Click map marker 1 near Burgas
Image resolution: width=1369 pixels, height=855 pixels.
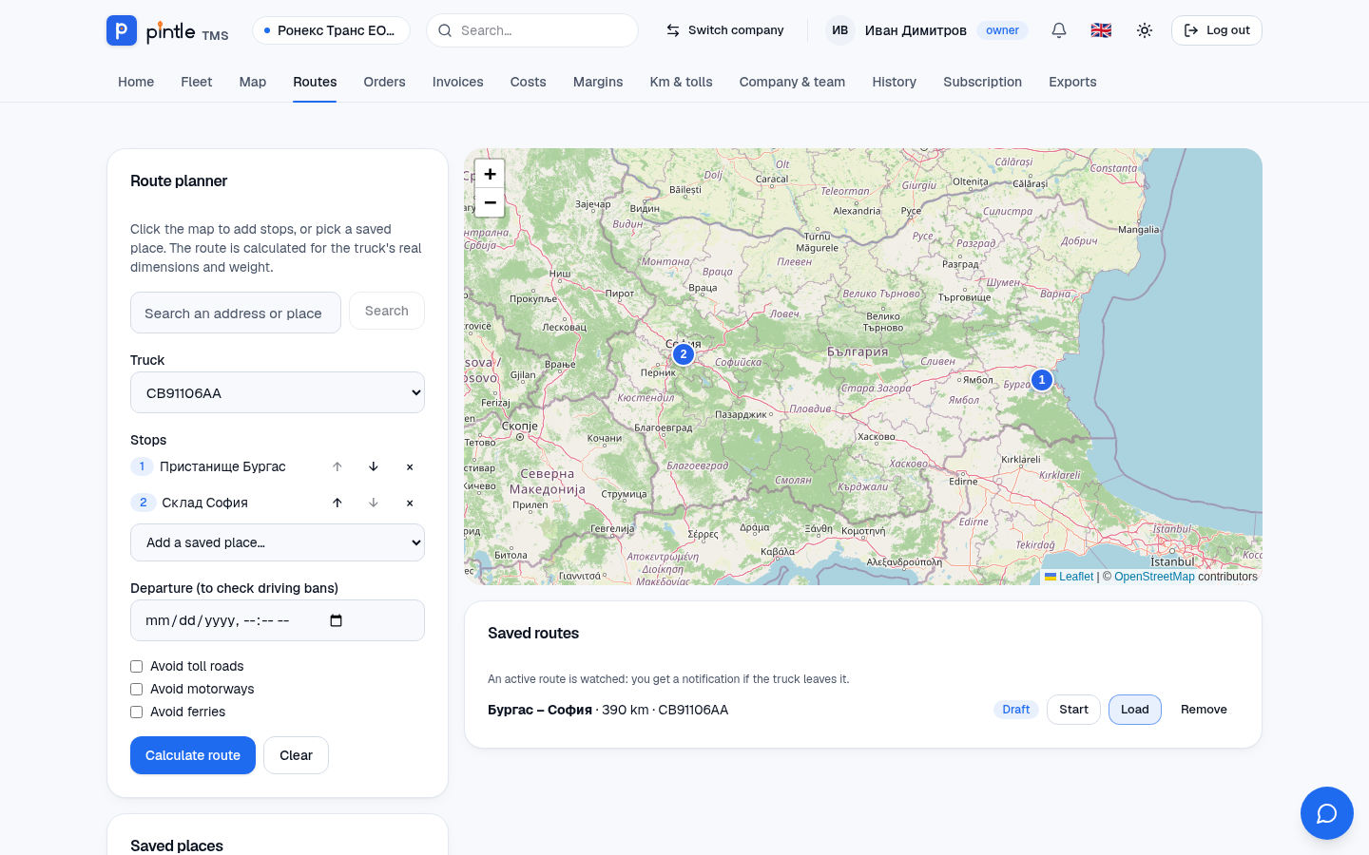pos(1042,380)
